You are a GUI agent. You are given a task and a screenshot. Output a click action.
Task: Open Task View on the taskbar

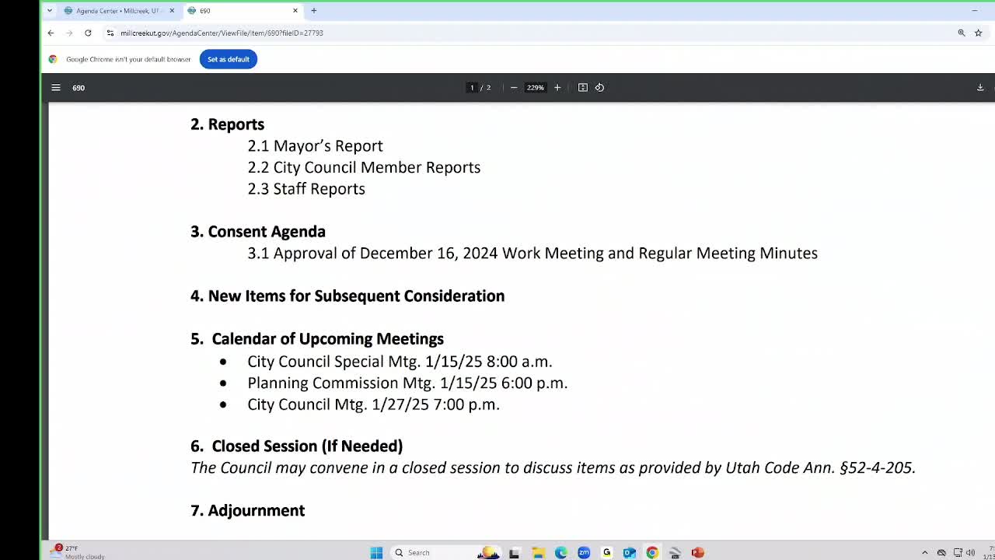point(515,553)
